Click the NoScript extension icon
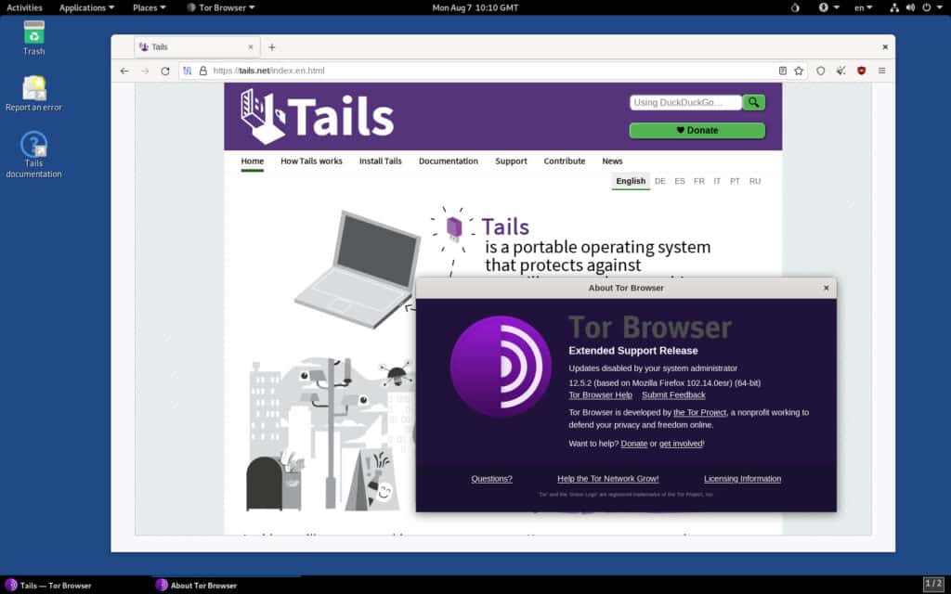The image size is (951, 594). pos(841,70)
